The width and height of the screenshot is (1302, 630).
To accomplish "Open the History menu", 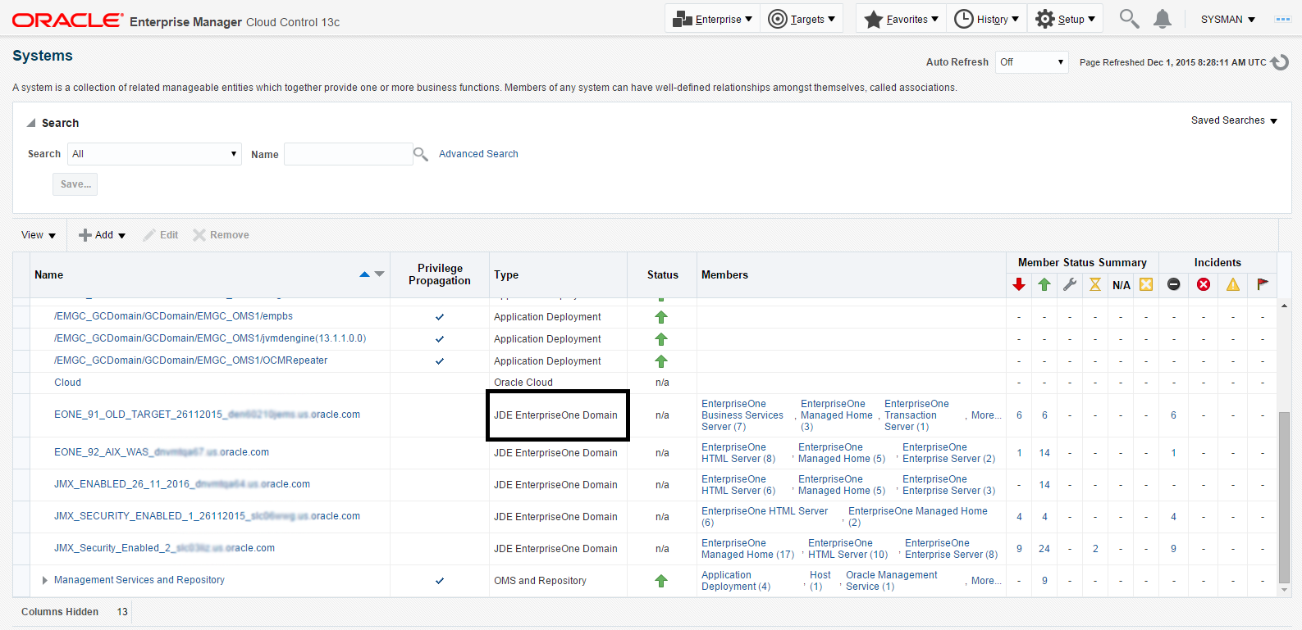I will pyautogui.click(x=986, y=19).
